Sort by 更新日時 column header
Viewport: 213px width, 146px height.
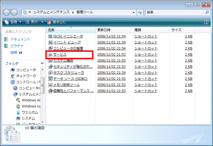pos(114,30)
